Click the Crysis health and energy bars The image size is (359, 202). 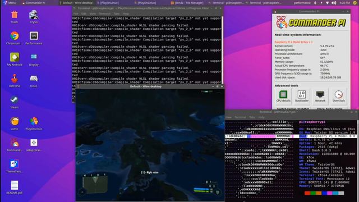[x=203, y=190]
